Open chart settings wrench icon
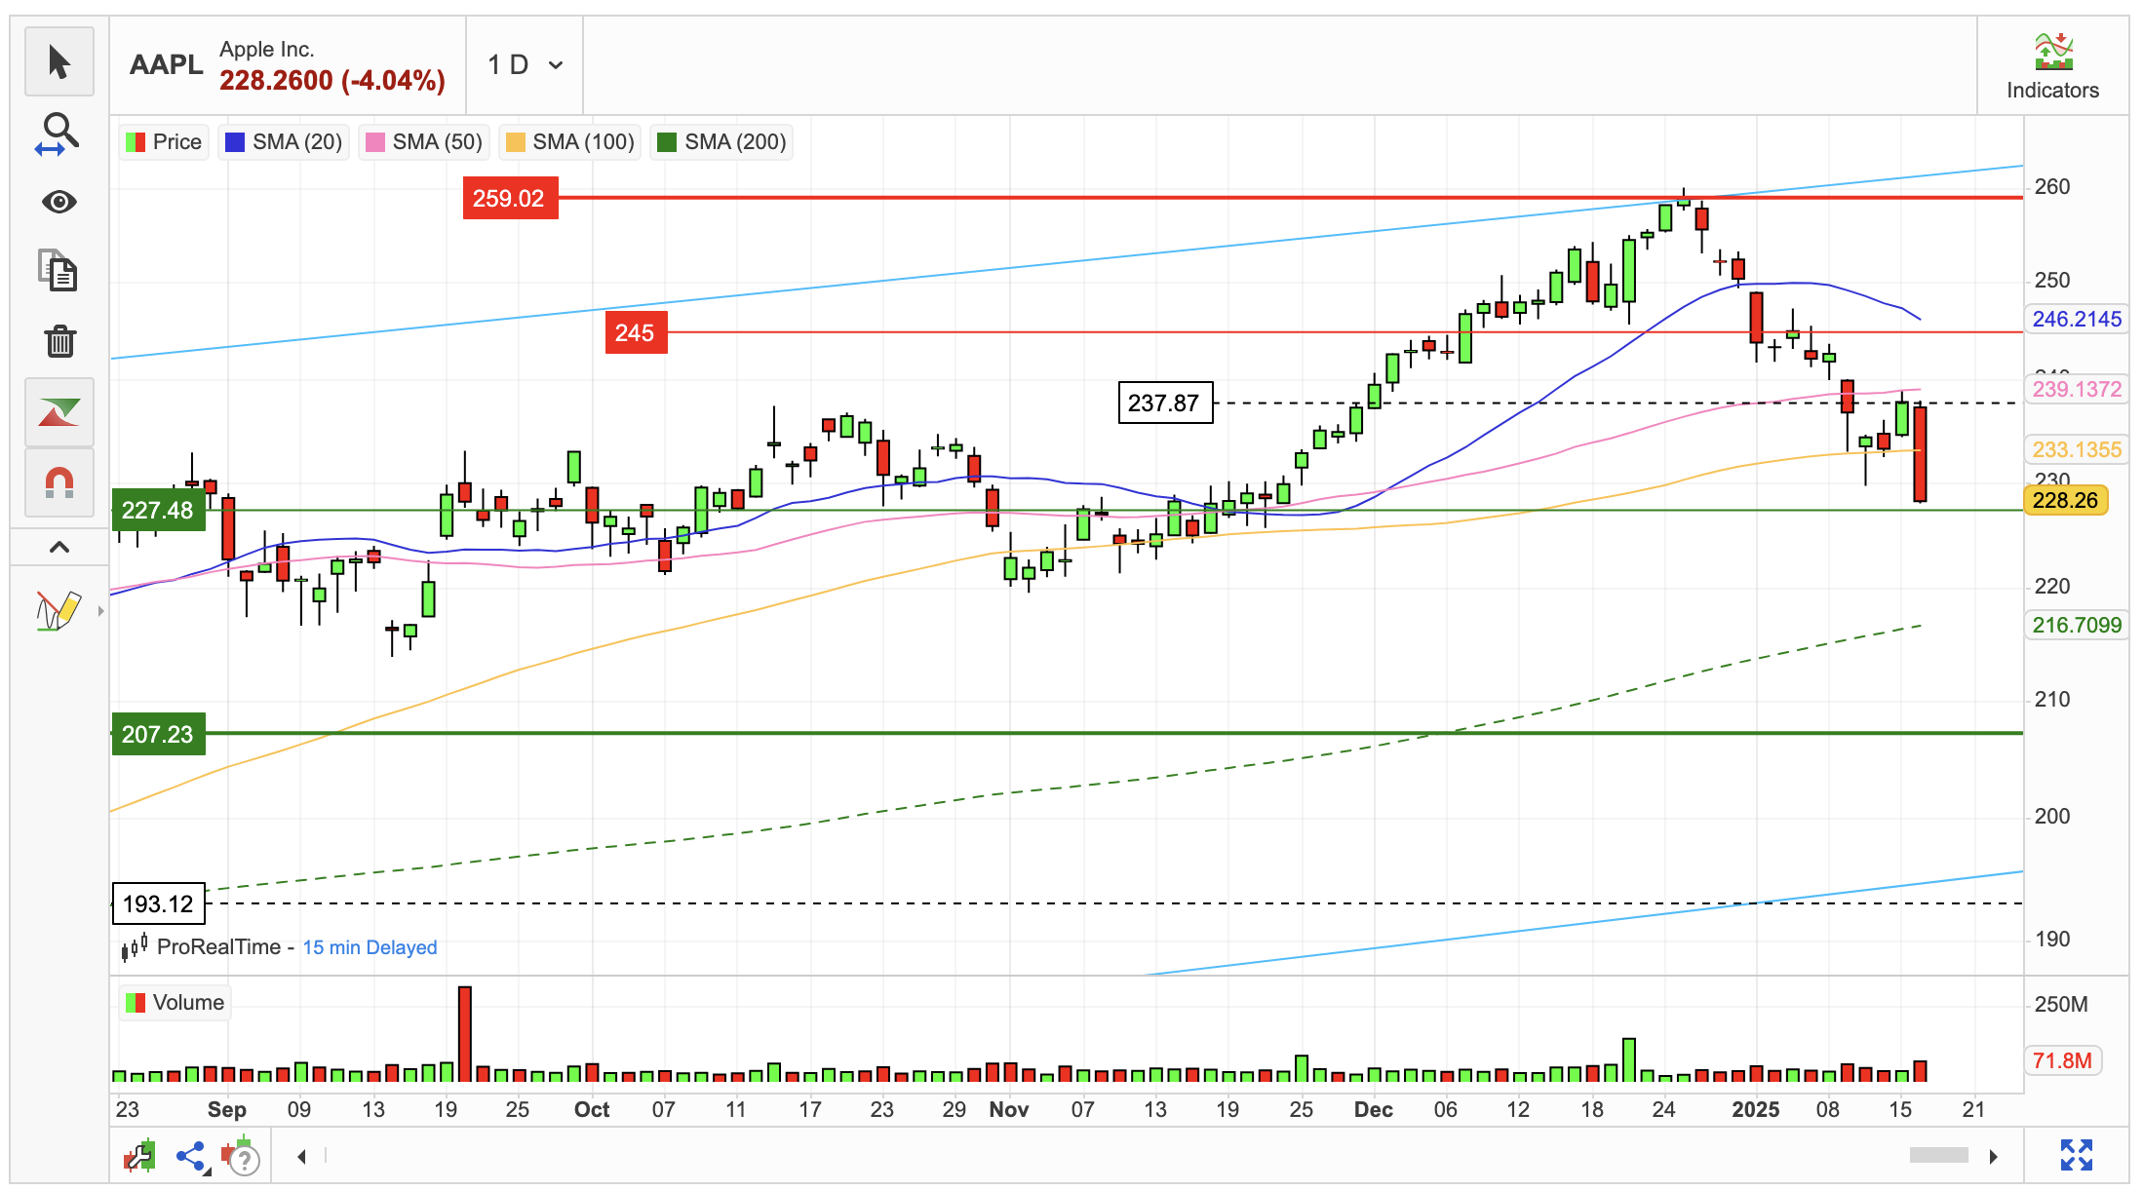2143x1191 pixels. 140,1156
